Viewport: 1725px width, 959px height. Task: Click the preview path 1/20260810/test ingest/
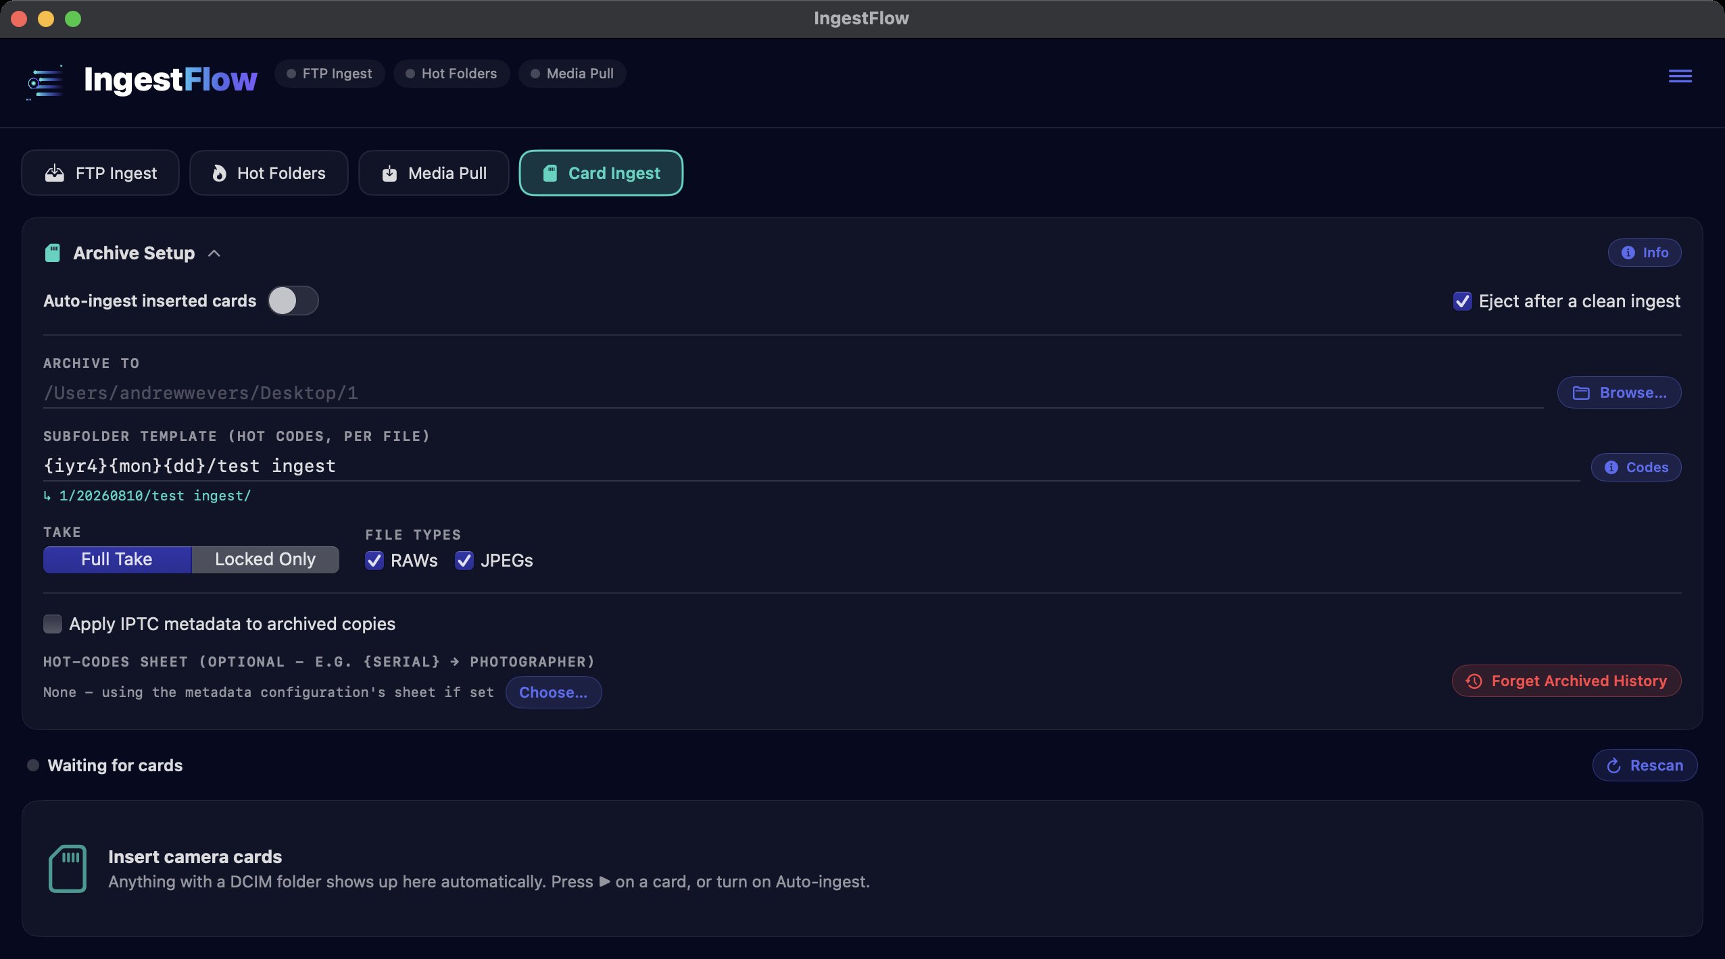click(155, 496)
